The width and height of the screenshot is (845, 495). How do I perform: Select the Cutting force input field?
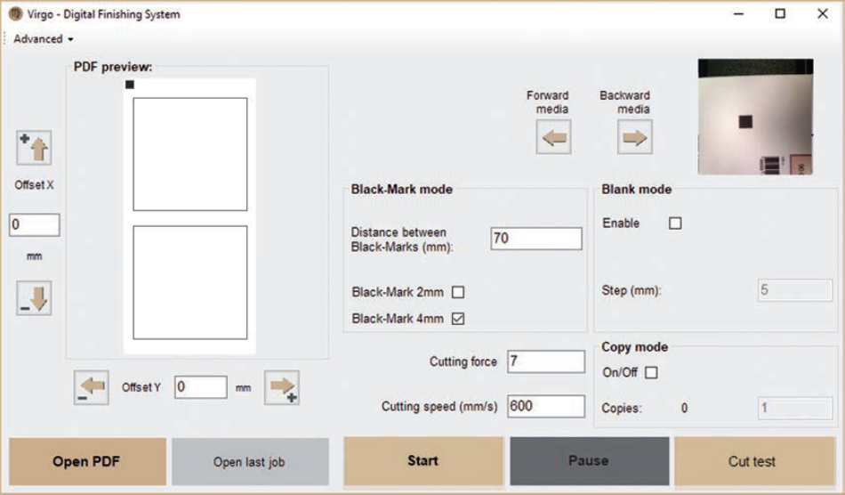pos(546,361)
